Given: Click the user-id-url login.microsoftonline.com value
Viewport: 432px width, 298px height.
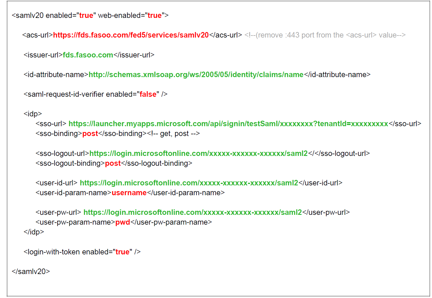Looking at the screenshot, I should [189, 183].
